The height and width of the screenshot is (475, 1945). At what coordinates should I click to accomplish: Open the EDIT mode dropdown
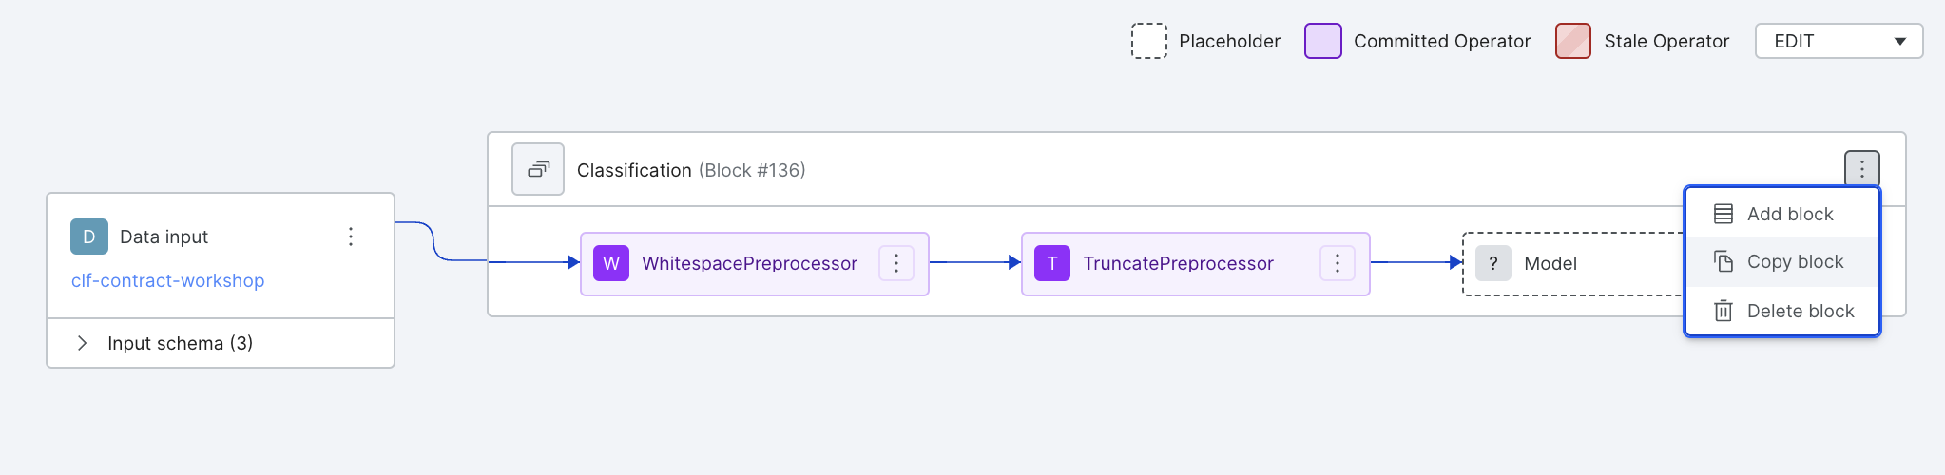1839,41
